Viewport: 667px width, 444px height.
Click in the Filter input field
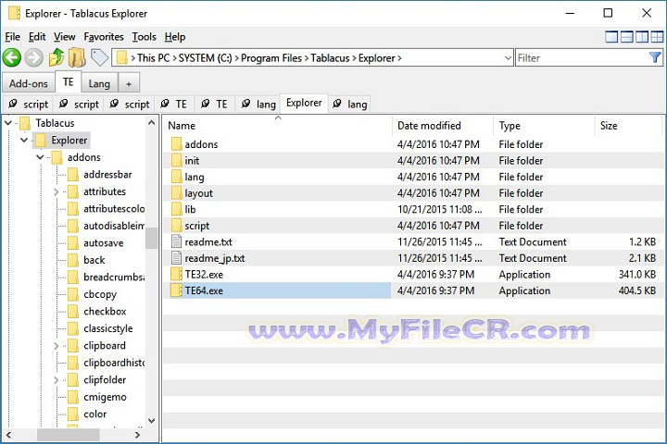582,57
